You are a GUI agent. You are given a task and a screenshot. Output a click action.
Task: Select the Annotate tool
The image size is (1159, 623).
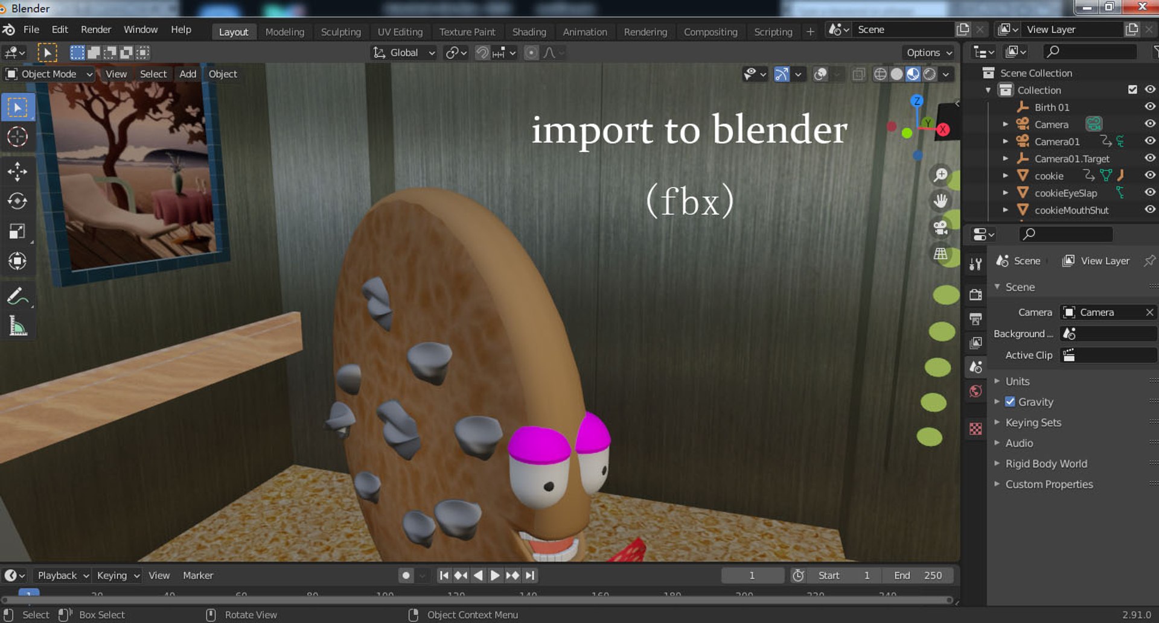click(x=17, y=296)
